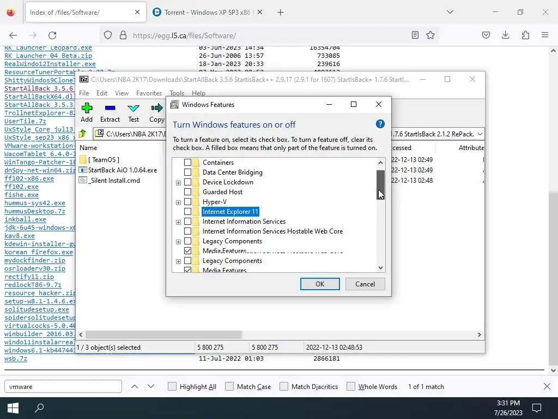Open the fishe.exe link
The image size is (558, 419).
[x=21, y=195]
